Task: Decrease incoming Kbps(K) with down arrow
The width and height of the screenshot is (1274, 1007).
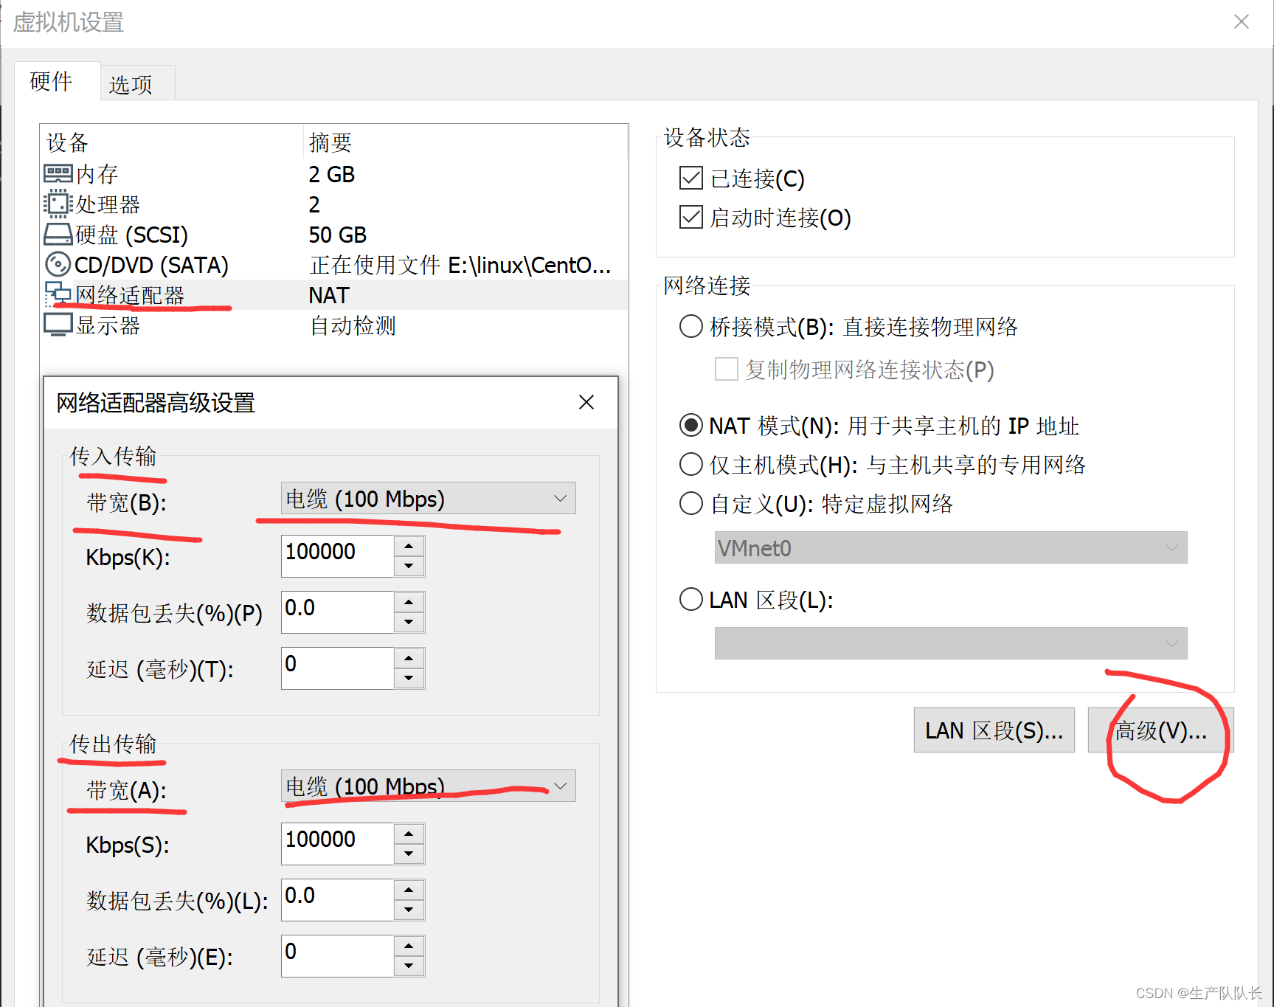Action: 409,566
